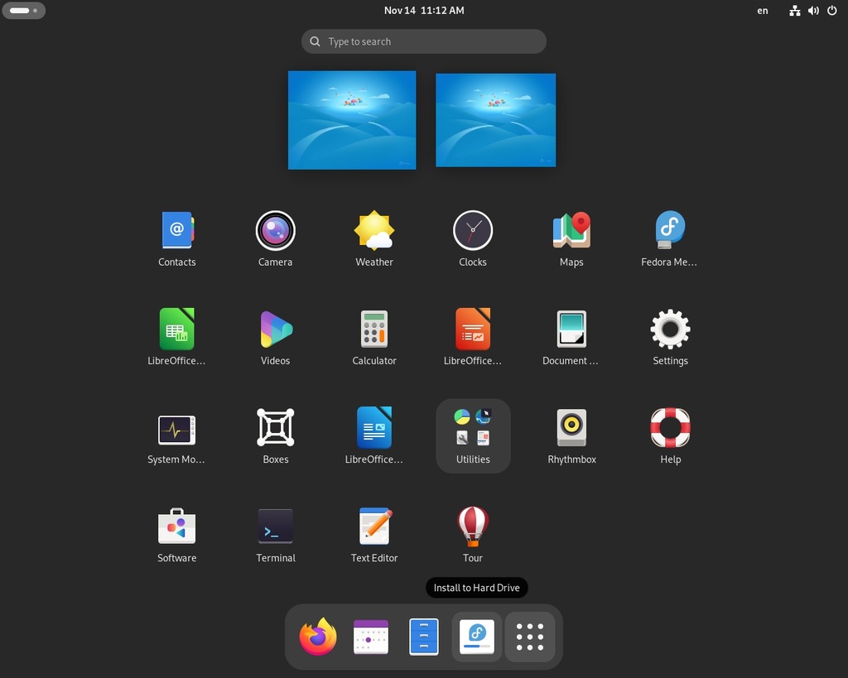This screenshot has height=678, width=848.
Task: Click the Type to search field
Action: (x=423, y=41)
